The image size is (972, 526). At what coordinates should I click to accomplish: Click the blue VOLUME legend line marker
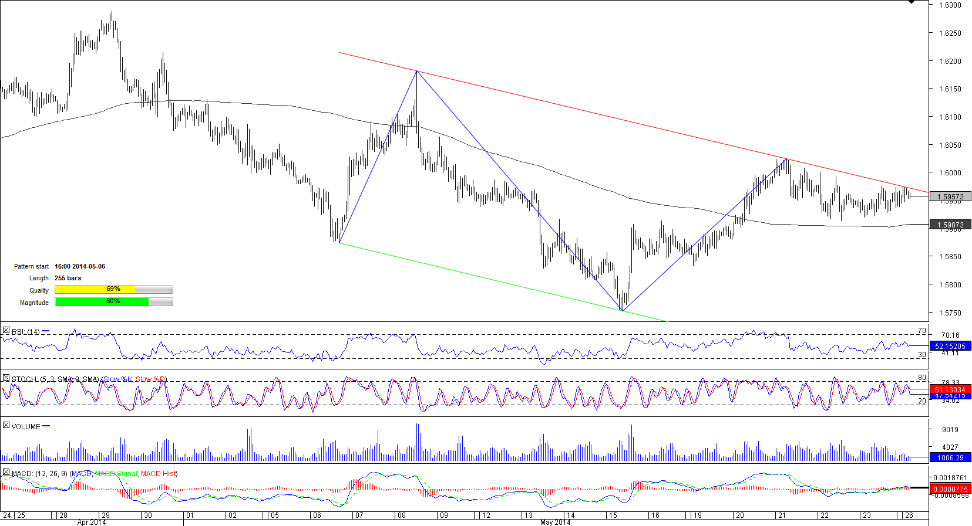46,426
